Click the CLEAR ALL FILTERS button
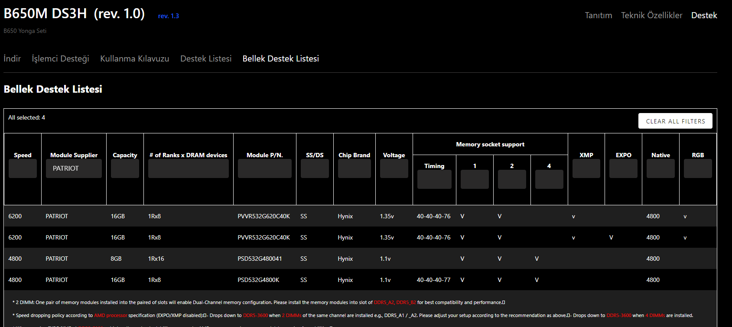The image size is (732, 327). (x=675, y=121)
